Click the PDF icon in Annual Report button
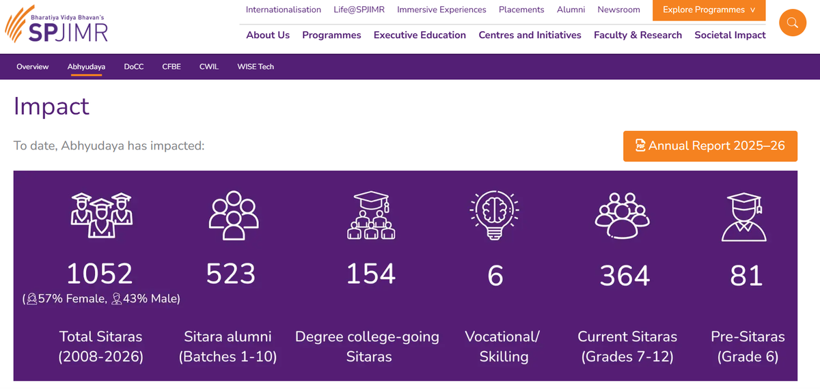The width and height of the screenshot is (820, 389). pyautogui.click(x=640, y=146)
